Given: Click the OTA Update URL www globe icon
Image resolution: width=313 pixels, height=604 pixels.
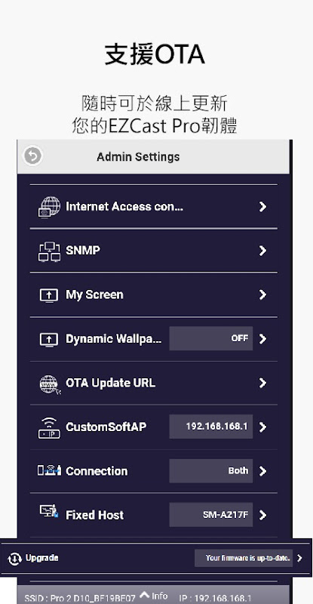Looking at the screenshot, I should click(x=50, y=384).
